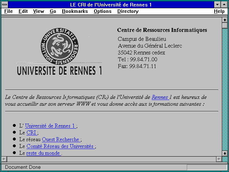Click the '35042 Rennes cedex' line
229x172 pixels.
(142, 53)
